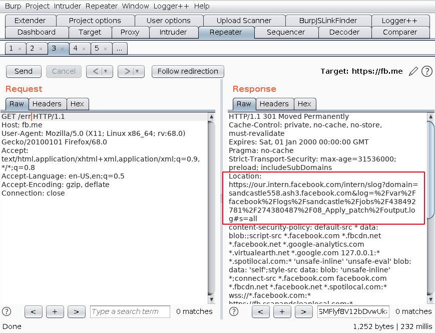Close Repeater tab 5
435x333 pixels.
click(x=106, y=49)
